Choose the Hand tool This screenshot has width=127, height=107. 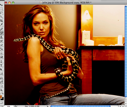pyautogui.click(x=1, y=86)
